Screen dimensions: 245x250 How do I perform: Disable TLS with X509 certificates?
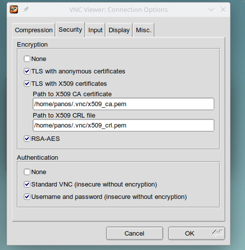tap(27, 84)
